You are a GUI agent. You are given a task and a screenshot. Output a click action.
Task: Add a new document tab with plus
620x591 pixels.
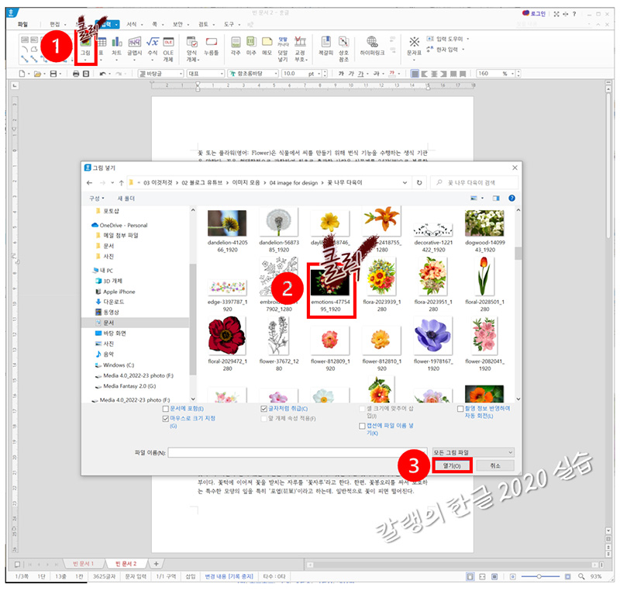tap(156, 564)
